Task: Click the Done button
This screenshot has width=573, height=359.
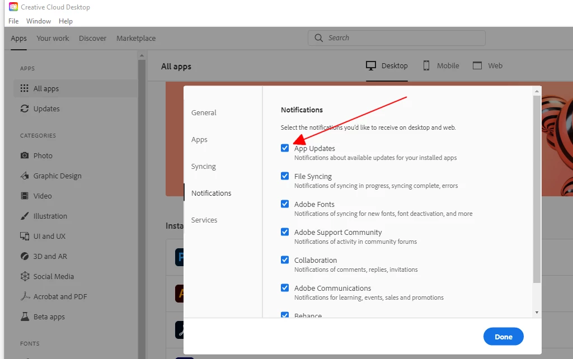Action: [503, 337]
